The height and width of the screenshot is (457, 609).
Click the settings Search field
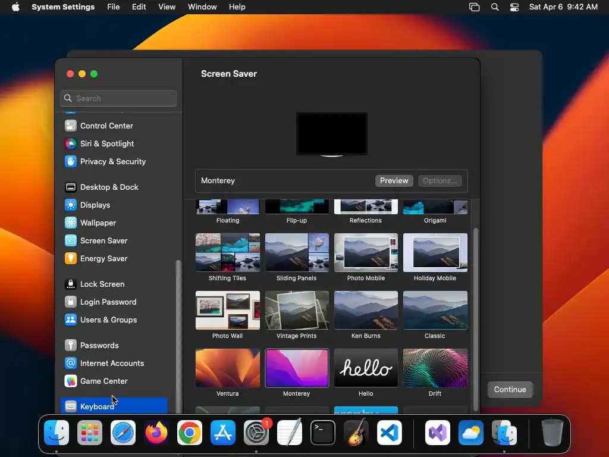coord(118,98)
